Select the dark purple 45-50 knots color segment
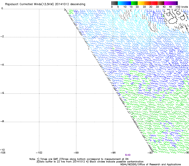The height and width of the screenshot is (166, 189). (174, 3)
